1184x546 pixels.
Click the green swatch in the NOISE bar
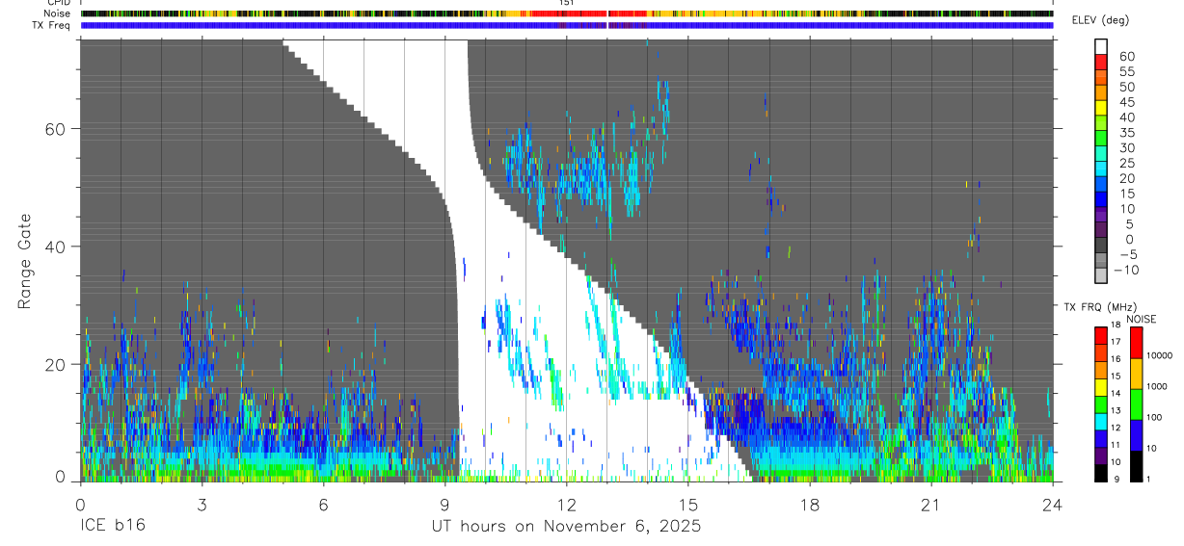(1136, 404)
